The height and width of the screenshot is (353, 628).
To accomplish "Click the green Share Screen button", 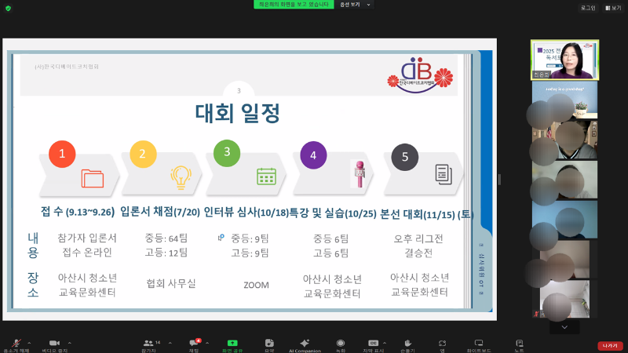I will 232,344.
